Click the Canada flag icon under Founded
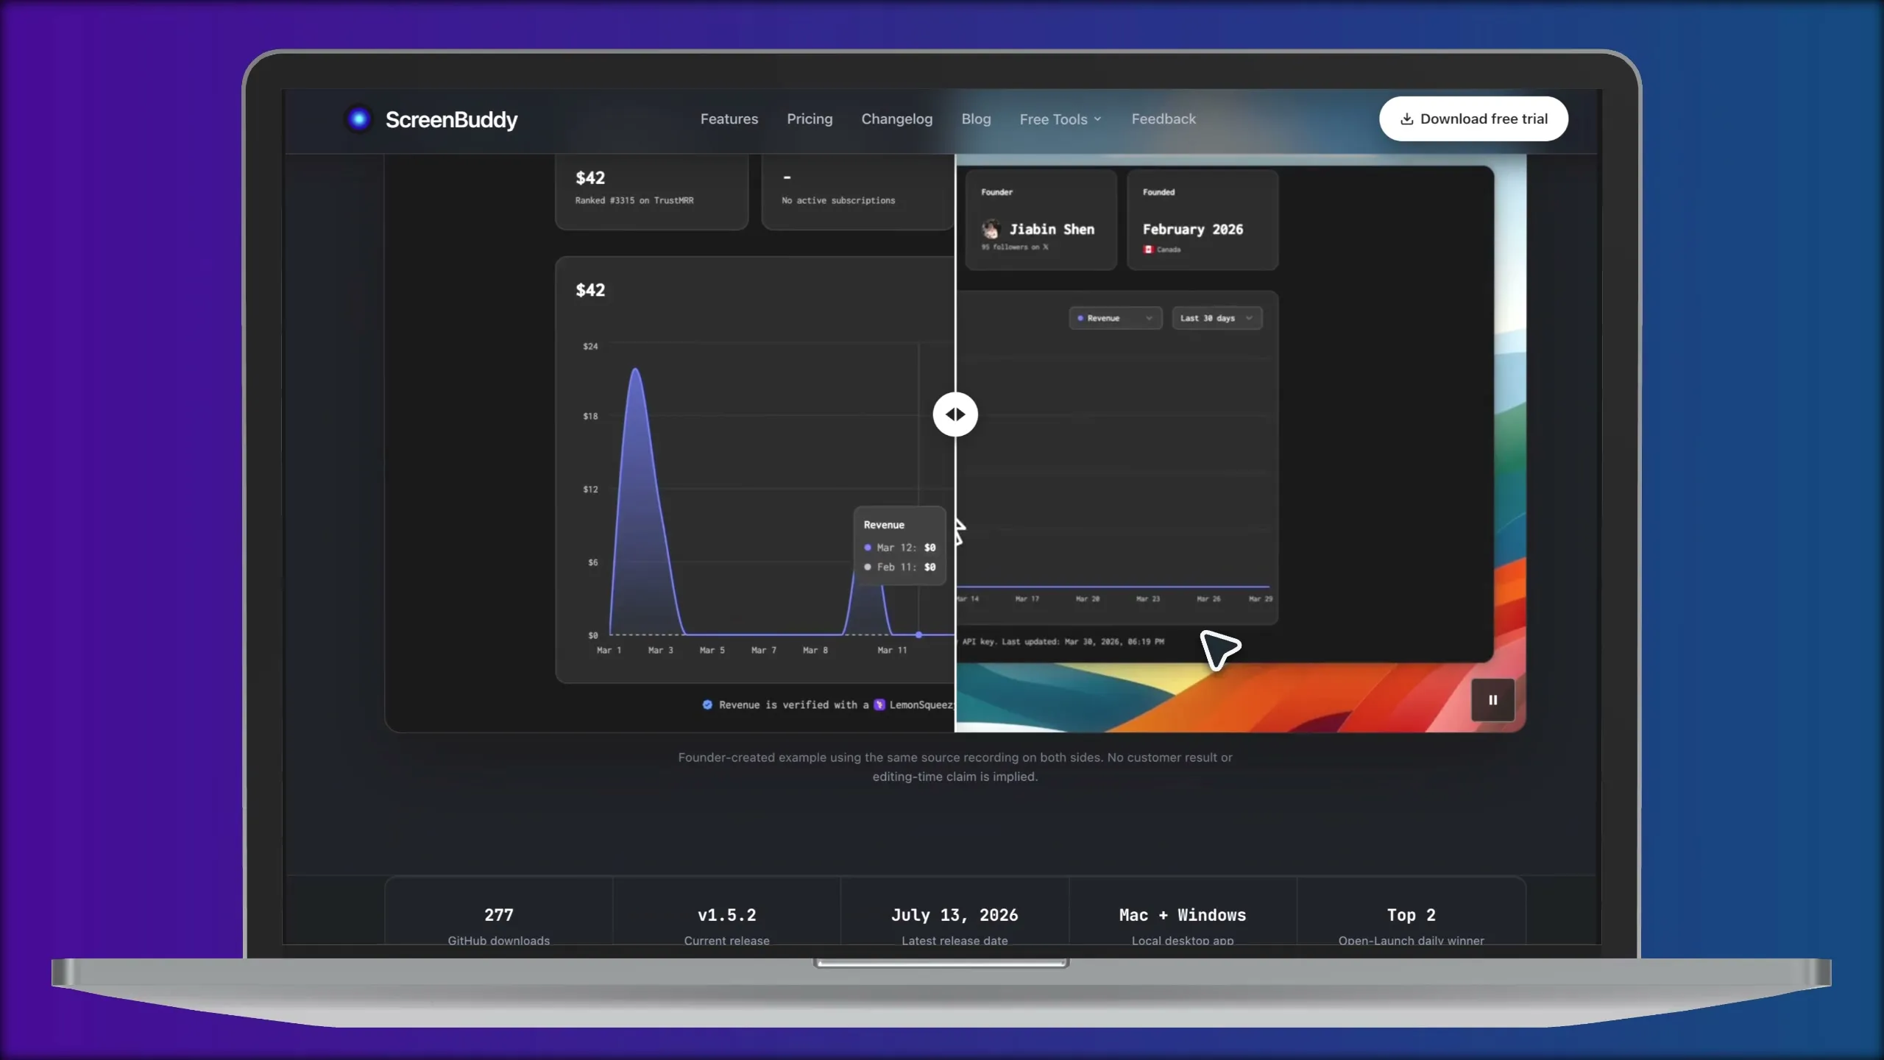This screenshot has width=1884, height=1060. (1147, 250)
